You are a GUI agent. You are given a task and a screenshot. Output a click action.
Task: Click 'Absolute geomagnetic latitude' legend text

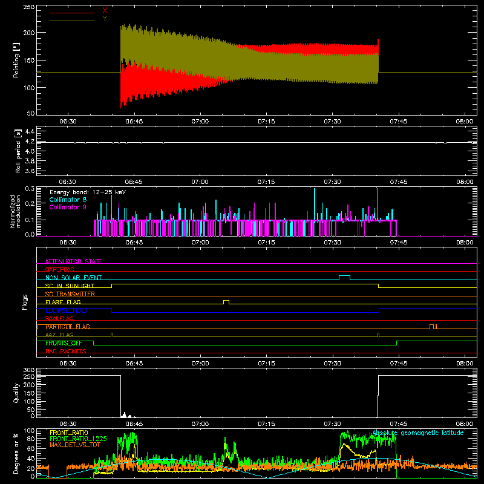pos(418,433)
